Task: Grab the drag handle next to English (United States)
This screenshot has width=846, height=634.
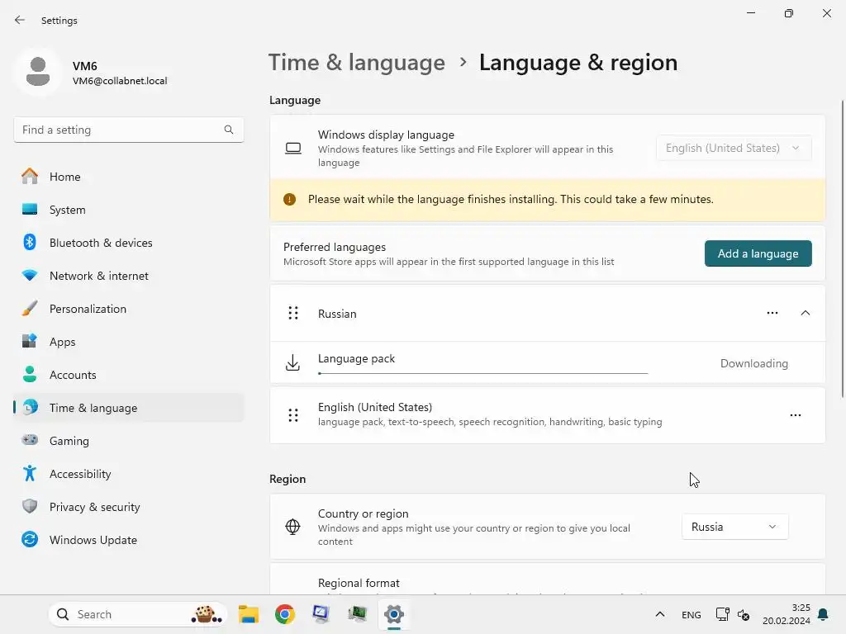Action: pyautogui.click(x=293, y=415)
